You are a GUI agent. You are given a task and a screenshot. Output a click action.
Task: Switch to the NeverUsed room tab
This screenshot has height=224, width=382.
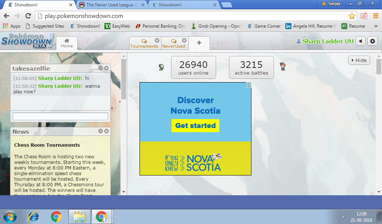pos(173,44)
